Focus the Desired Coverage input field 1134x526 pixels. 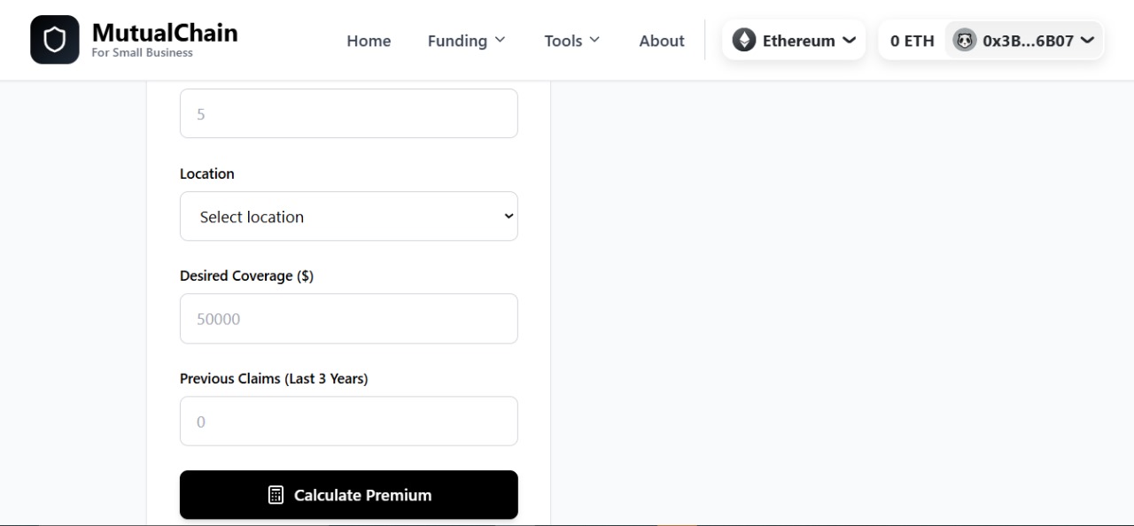(348, 319)
